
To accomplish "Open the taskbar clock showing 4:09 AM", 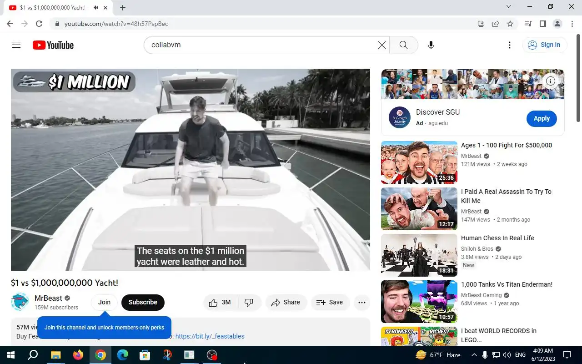I will pyautogui.click(x=542, y=355).
